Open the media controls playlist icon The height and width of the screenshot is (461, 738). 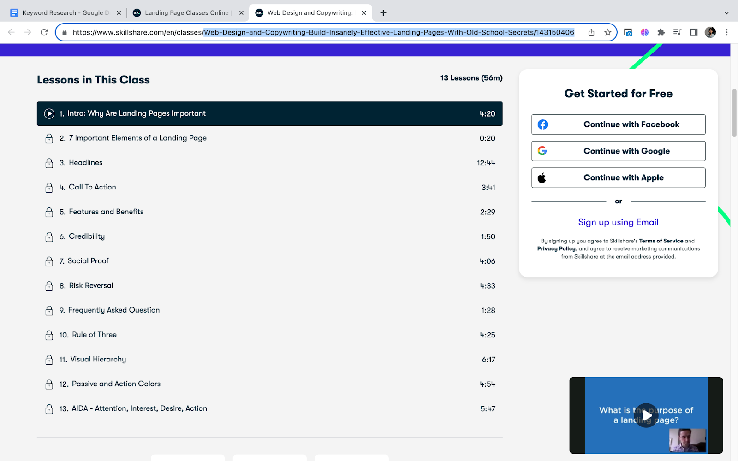677,32
